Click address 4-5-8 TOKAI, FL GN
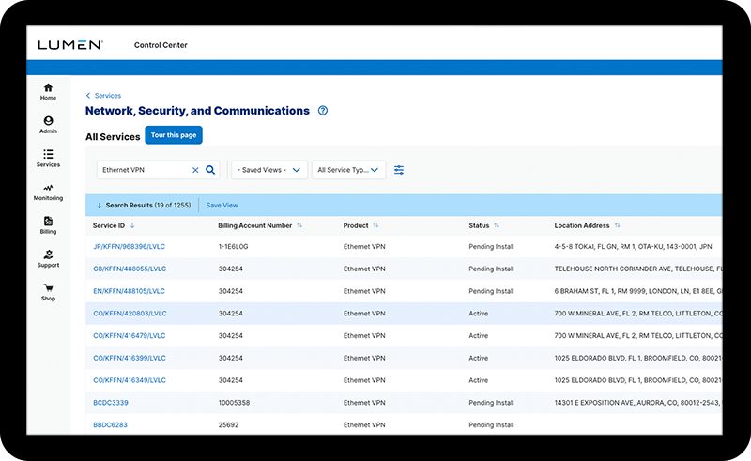This screenshot has height=461, width=751. 633,246
